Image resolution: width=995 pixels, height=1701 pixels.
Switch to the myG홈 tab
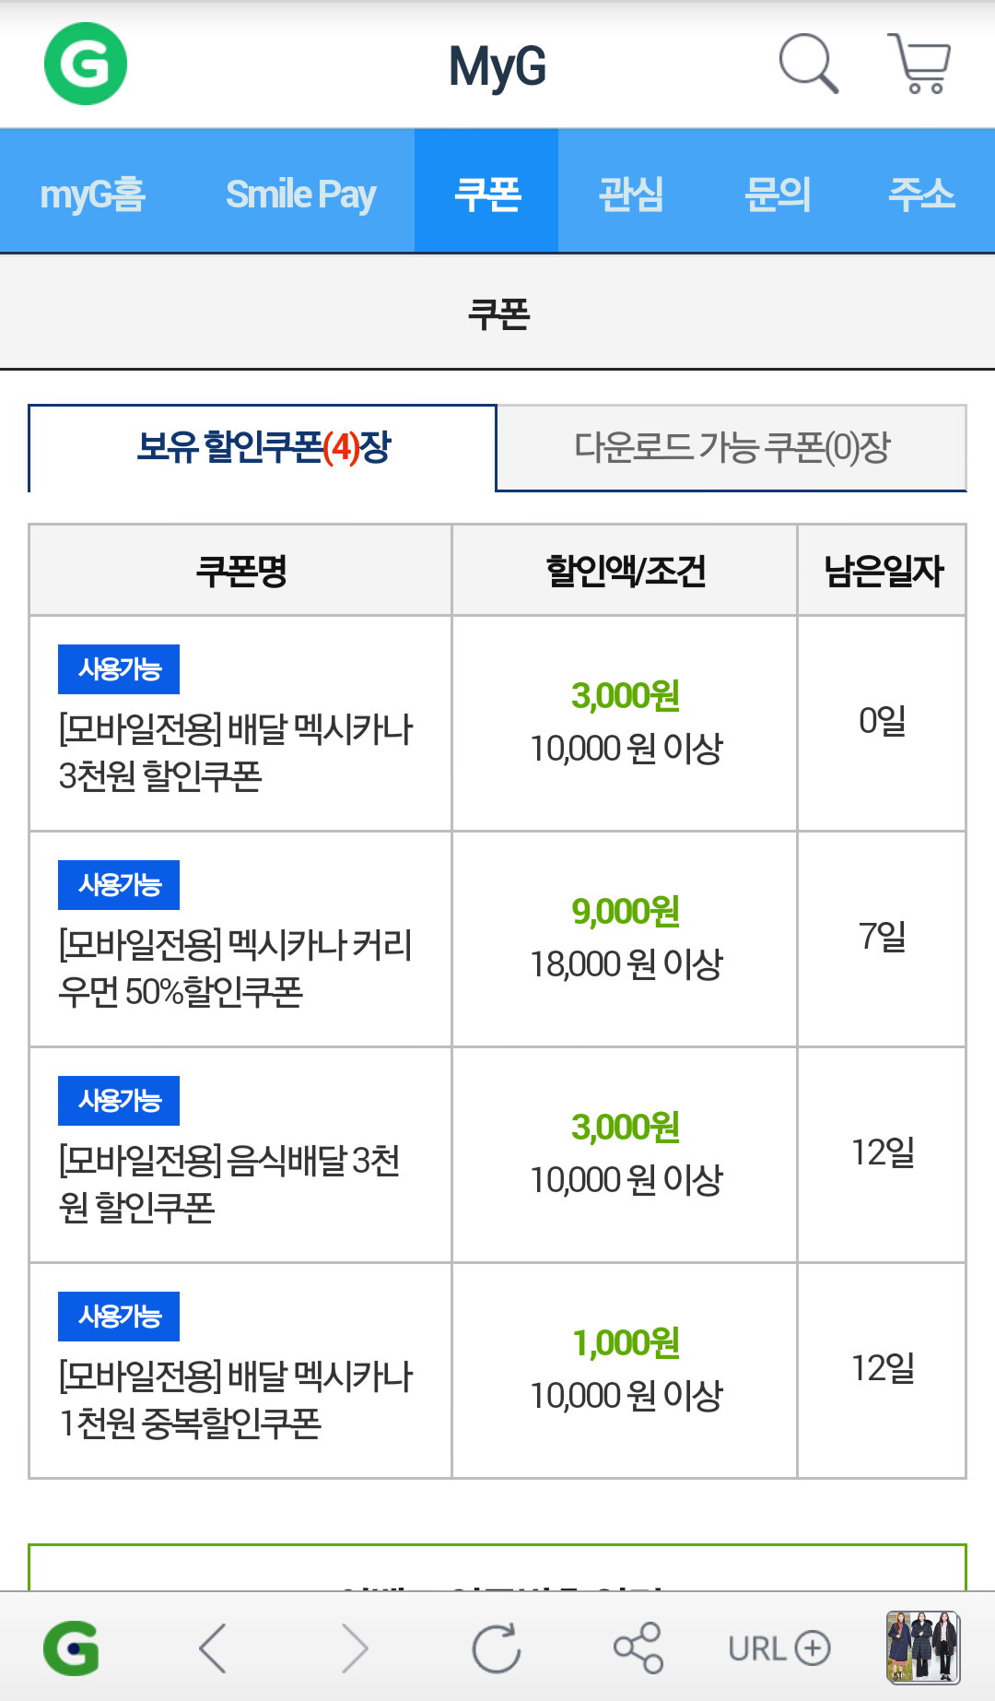tap(93, 194)
